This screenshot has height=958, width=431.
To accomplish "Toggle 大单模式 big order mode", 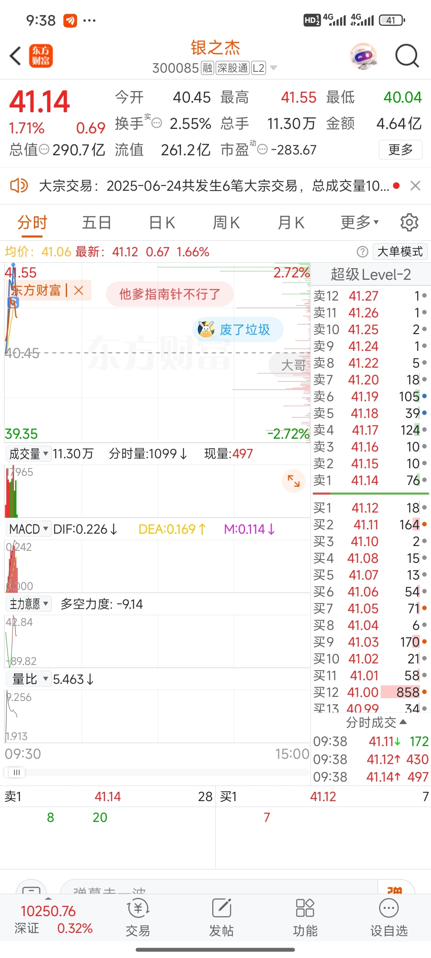I will pos(400,252).
